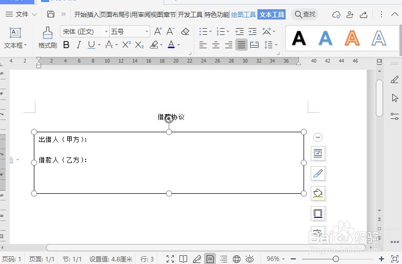Clear formatting with the eraser icon
Image resolution: width=402 pixels, height=264 pixels.
point(185,32)
